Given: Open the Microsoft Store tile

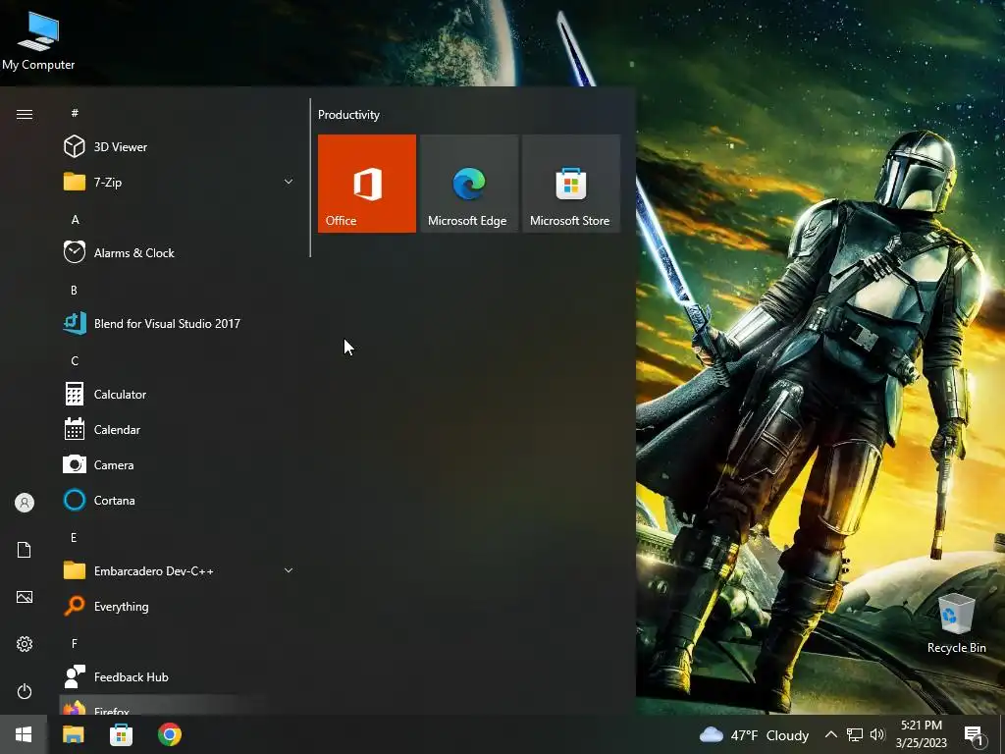Looking at the screenshot, I should tap(571, 184).
